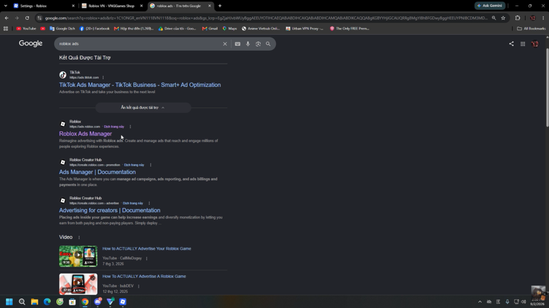Click the Chrome address bar URL

(266, 18)
